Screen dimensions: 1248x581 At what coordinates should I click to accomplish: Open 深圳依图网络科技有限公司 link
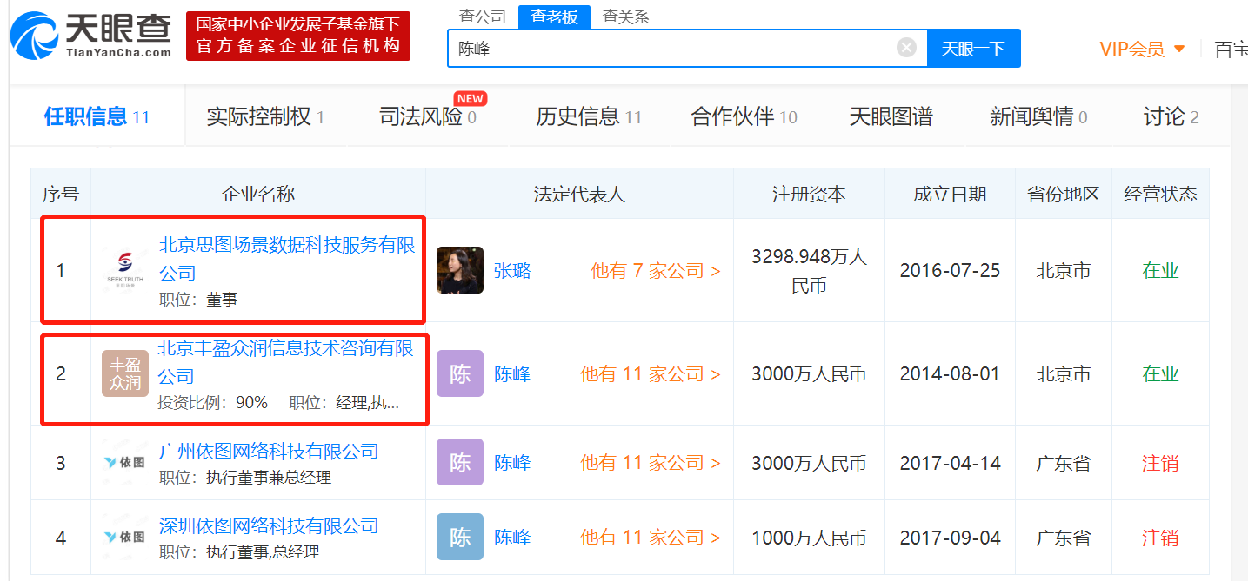point(269,525)
